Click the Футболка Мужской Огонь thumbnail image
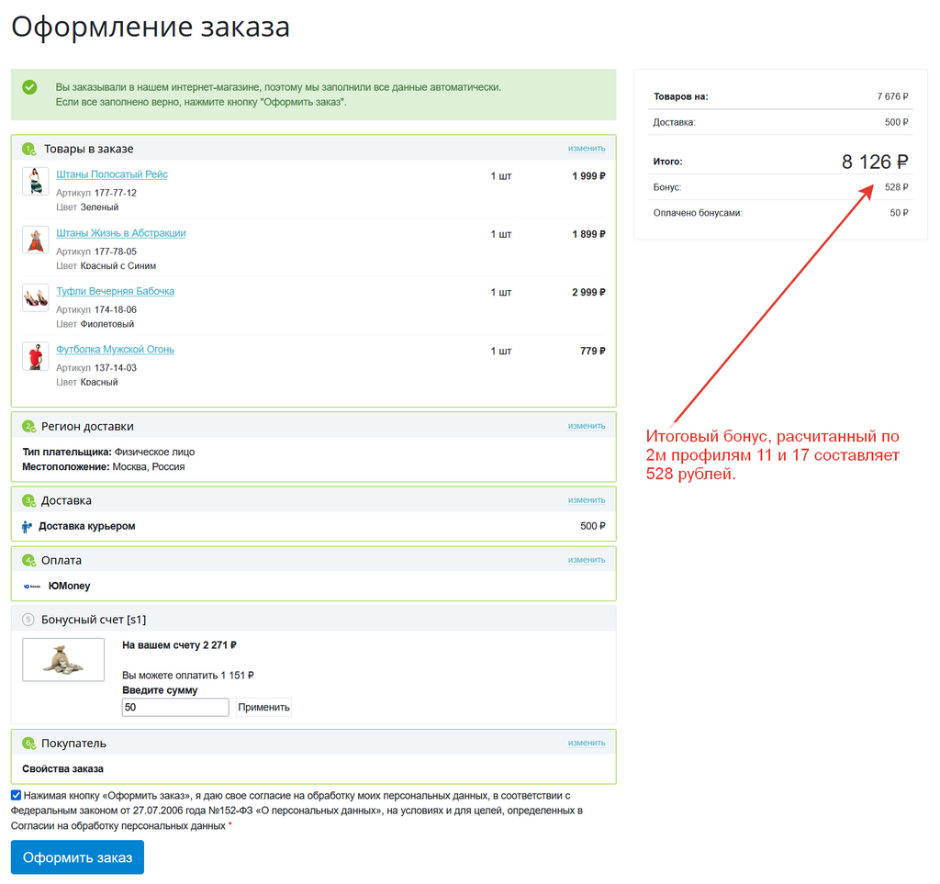The image size is (940, 884). pyautogui.click(x=35, y=356)
